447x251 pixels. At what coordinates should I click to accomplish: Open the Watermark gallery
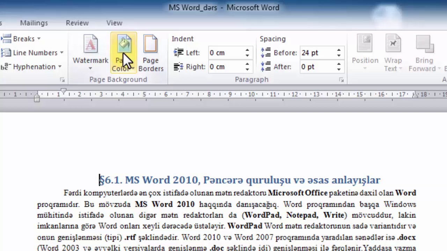(90, 53)
